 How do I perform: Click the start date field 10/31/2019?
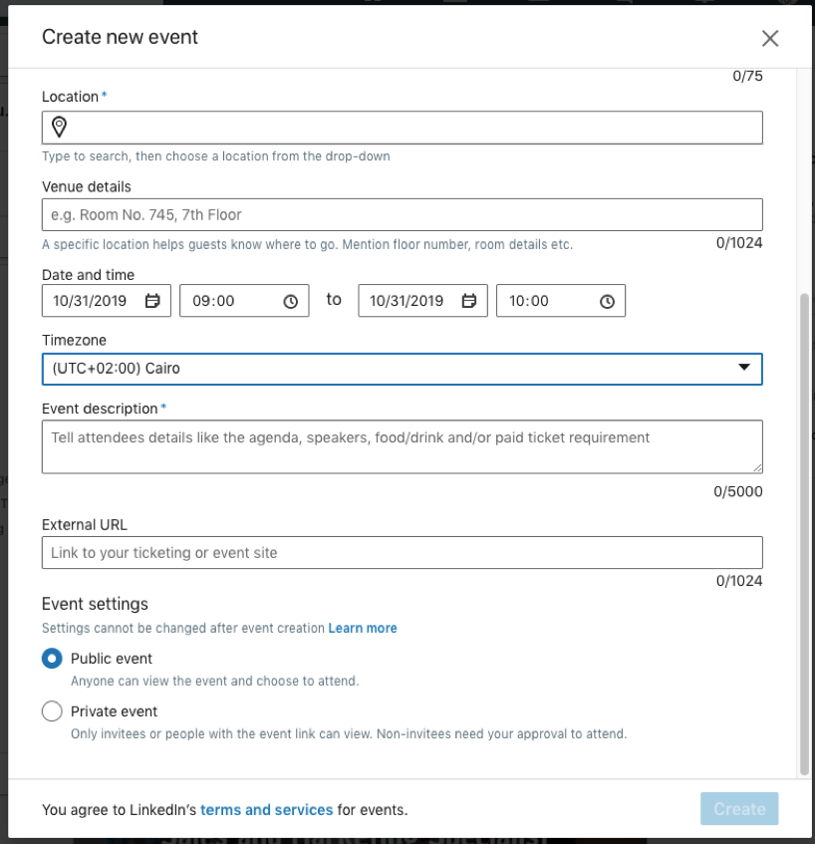point(94,301)
